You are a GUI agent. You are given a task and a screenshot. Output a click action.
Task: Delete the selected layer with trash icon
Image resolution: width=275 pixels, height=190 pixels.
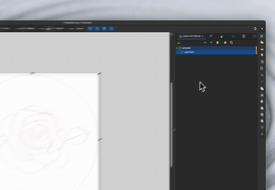coord(218,43)
